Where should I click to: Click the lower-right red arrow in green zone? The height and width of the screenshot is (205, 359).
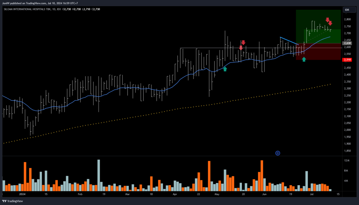coord(330,24)
